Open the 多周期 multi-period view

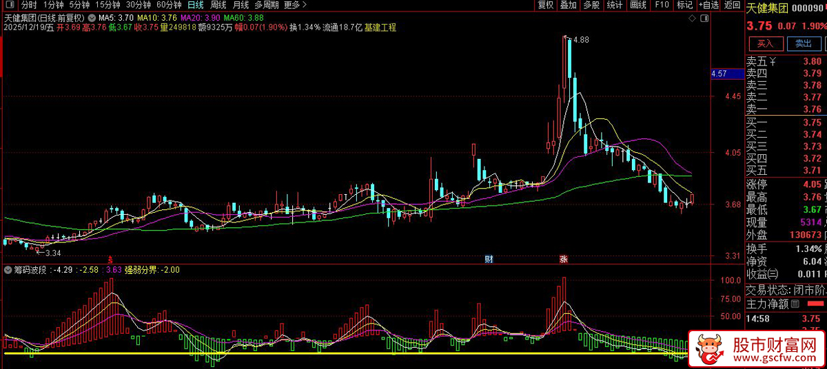[267, 5]
